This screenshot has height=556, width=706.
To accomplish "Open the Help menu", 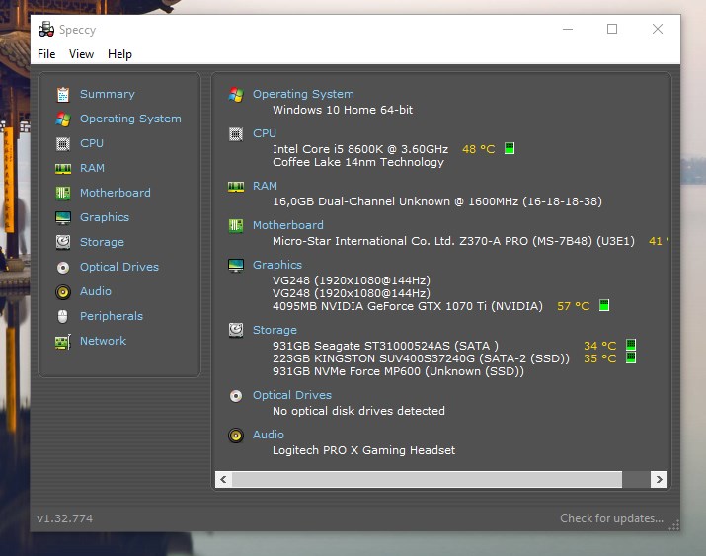I will tap(119, 54).
